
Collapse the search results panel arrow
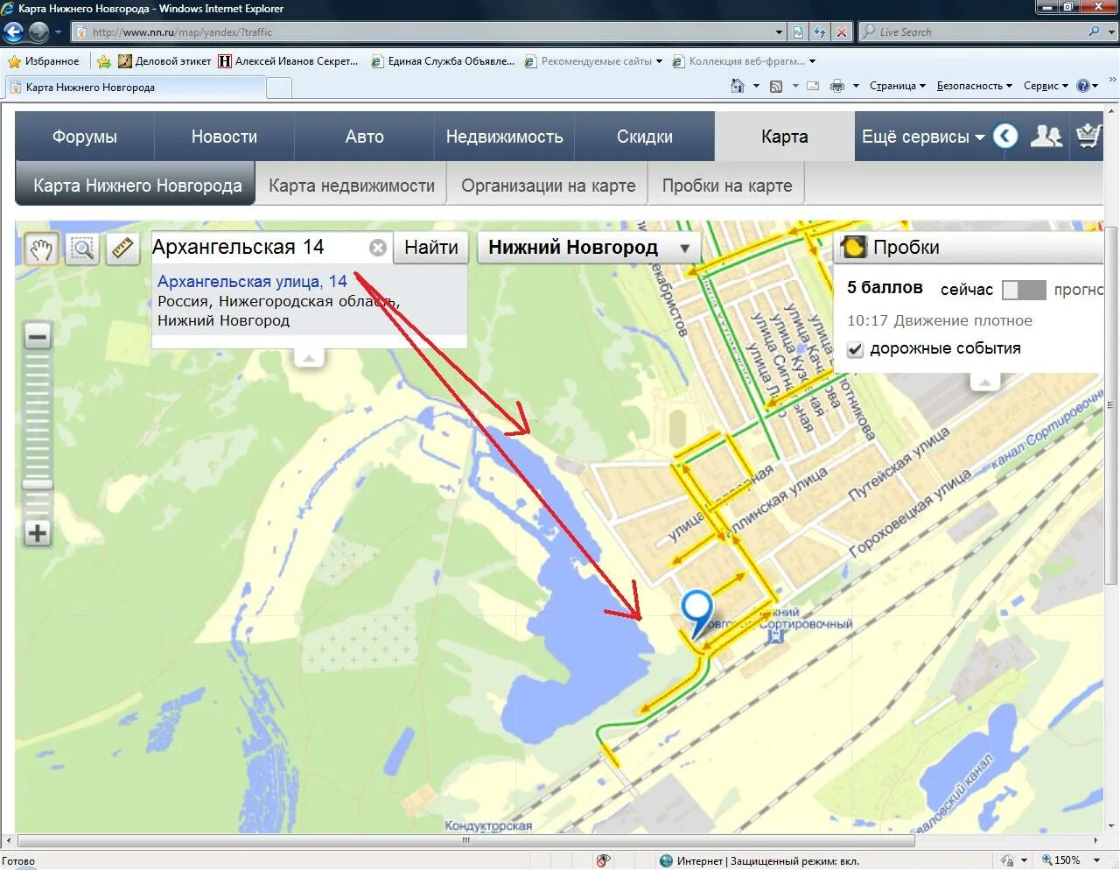pos(308,357)
